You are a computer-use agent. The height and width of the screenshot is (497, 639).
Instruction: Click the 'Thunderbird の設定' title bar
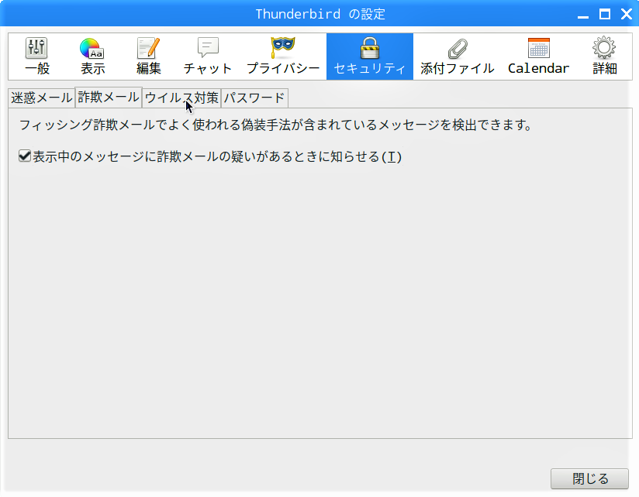[x=319, y=14]
